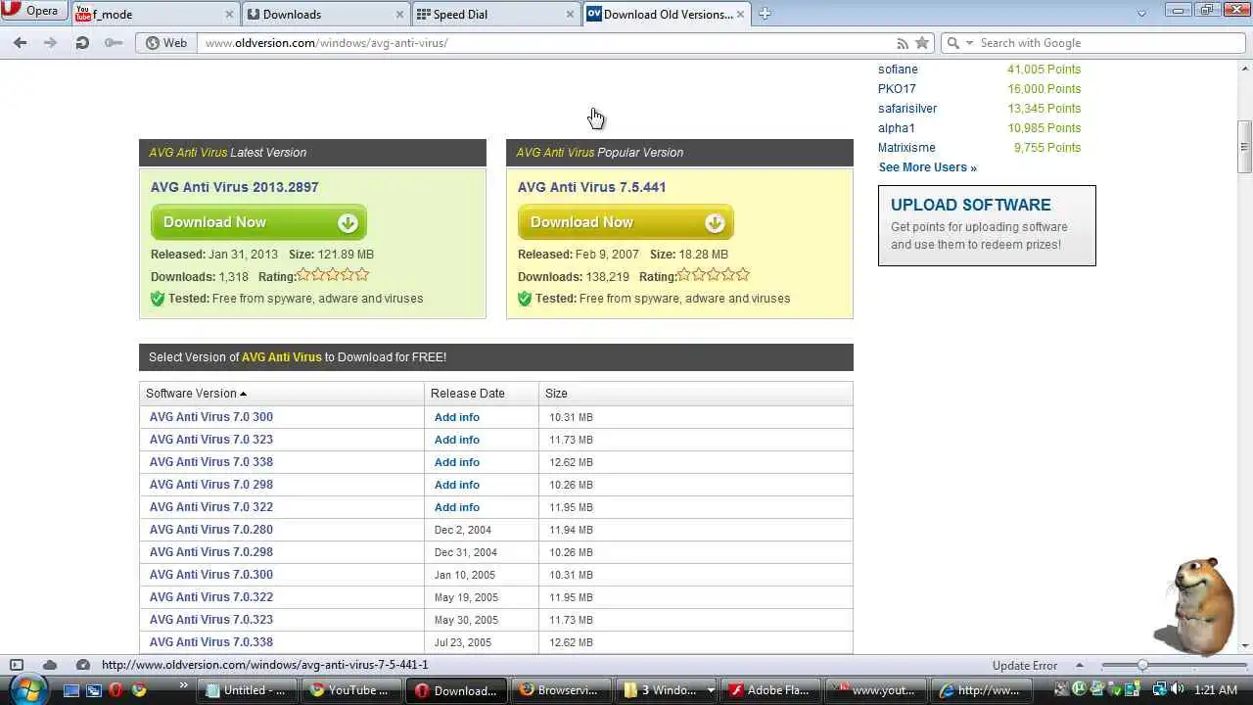Open user Matrixisme profile link

pos(906,148)
